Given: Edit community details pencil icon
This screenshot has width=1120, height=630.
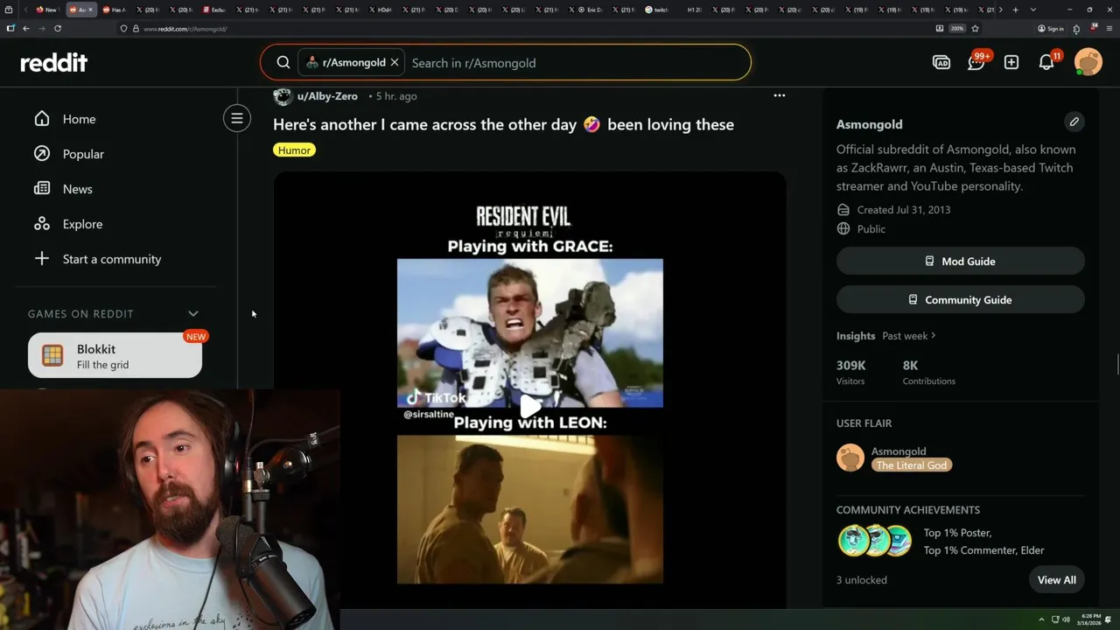Looking at the screenshot, I should click(x=1074, y=122).
